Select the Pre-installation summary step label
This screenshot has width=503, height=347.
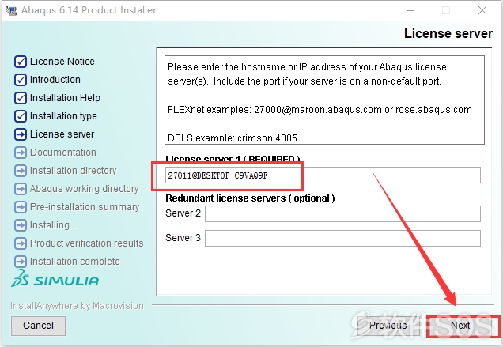tap(85, 207)
